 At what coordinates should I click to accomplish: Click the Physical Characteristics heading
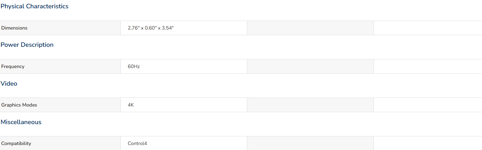click(x=35, y=6)
